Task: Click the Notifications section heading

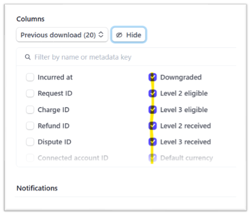Action: pyautogui.click(x=37, y=188)
